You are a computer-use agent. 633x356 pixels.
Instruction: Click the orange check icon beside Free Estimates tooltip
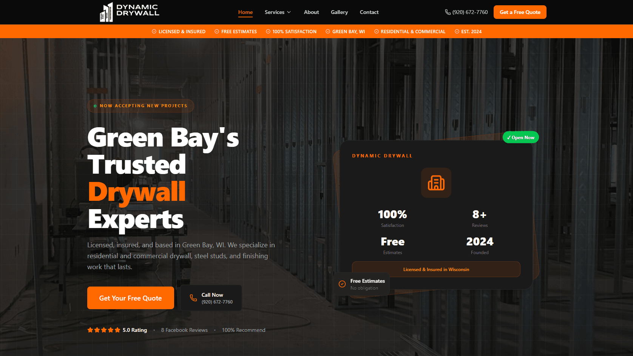tap(342, 284)
